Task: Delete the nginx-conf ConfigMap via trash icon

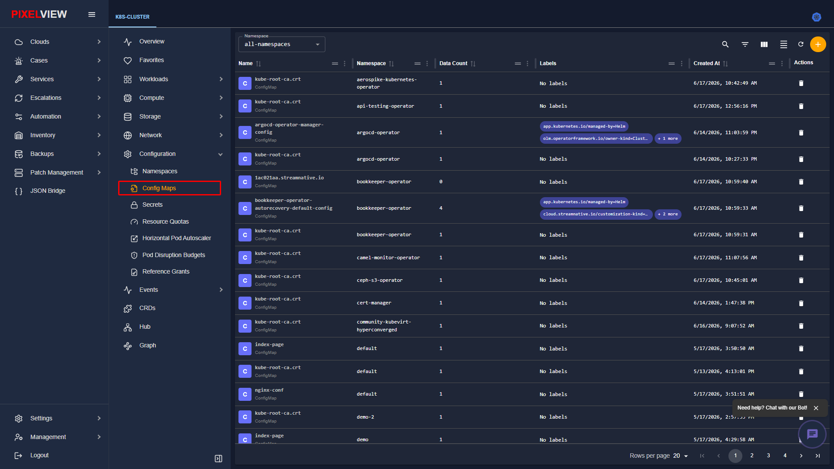Action: [x=801, y=394]
